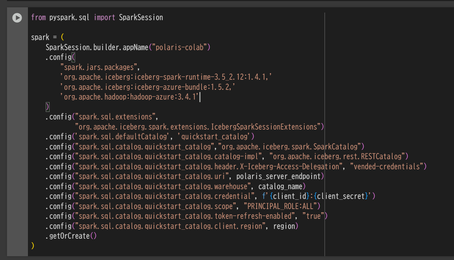Click the iceberg-azure-bundle package string
Viewport: 454px width, 260px height.
[147, 87]
